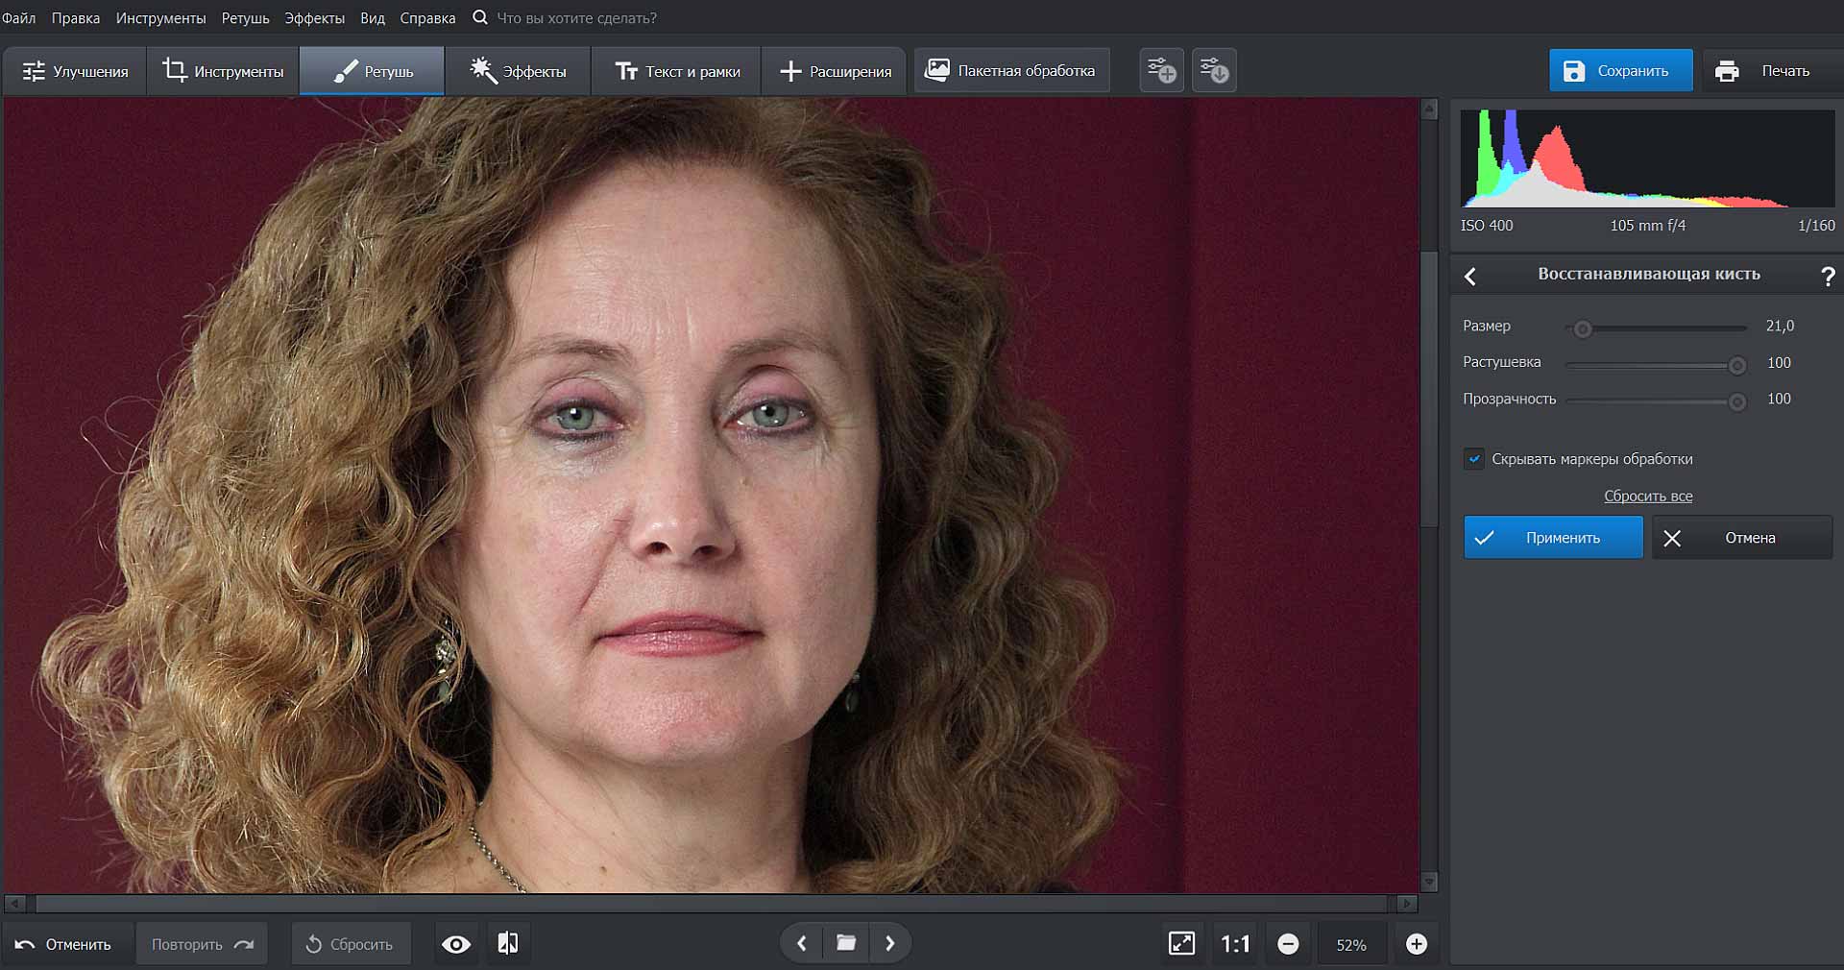Click the scroll-down arrow of canvas
Image resolution: width=1844 pixels, height=970 pixels.
coord(1429,882)
